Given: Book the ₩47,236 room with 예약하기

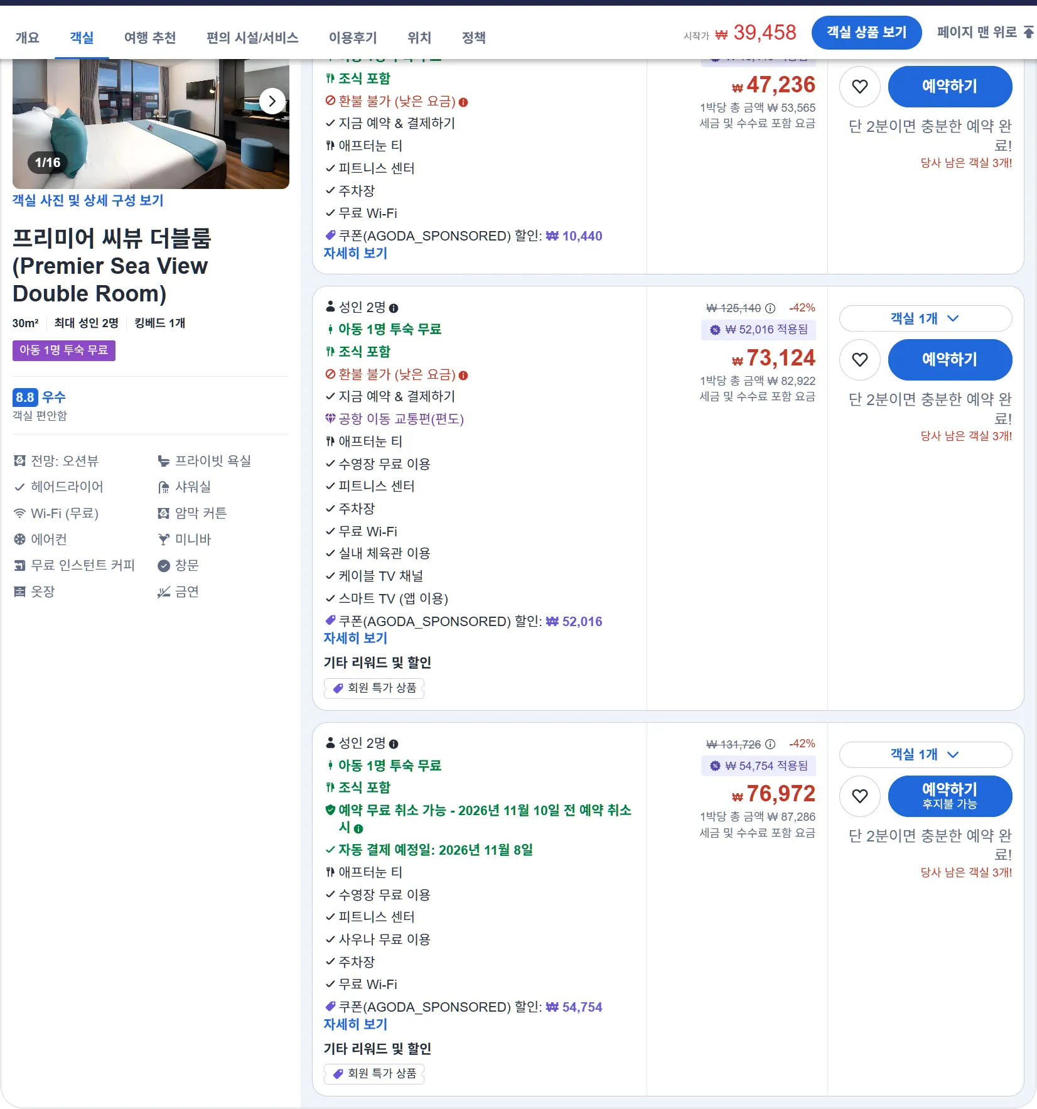Looking at the screenshot, I should pos(950,87).
